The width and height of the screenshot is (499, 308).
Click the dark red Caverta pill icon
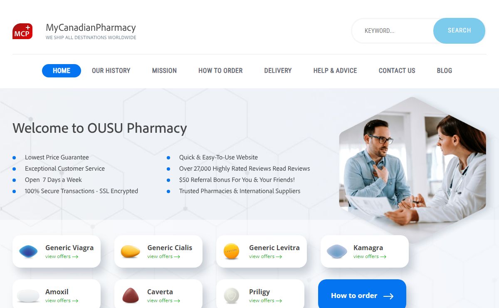(x=130, y=296)
